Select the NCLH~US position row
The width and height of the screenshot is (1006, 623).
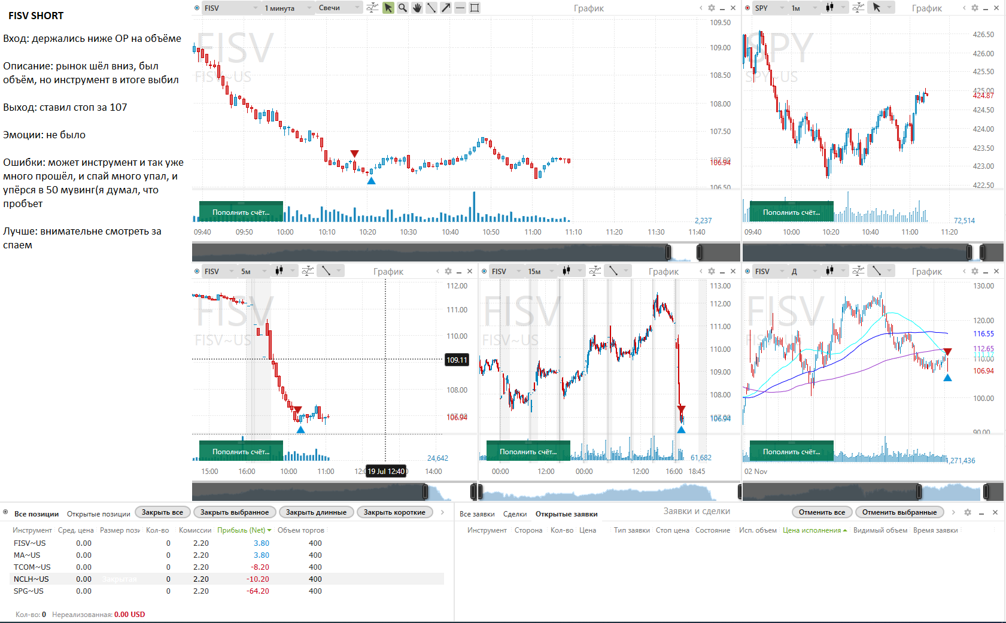pos(227,579)
